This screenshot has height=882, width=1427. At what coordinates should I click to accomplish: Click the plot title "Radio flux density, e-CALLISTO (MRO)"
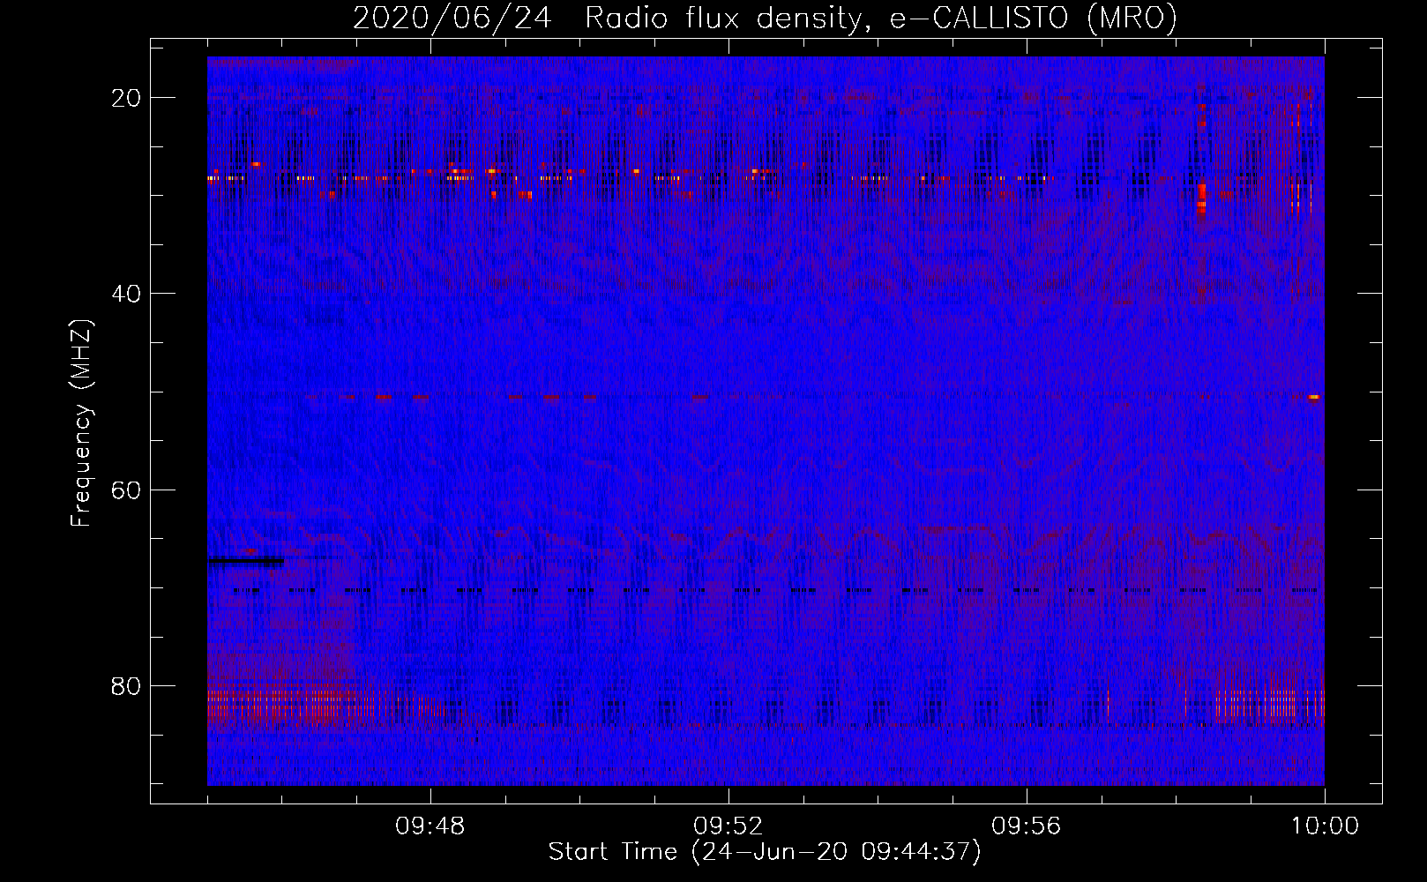pyautogui.click(x=881, y=19)
